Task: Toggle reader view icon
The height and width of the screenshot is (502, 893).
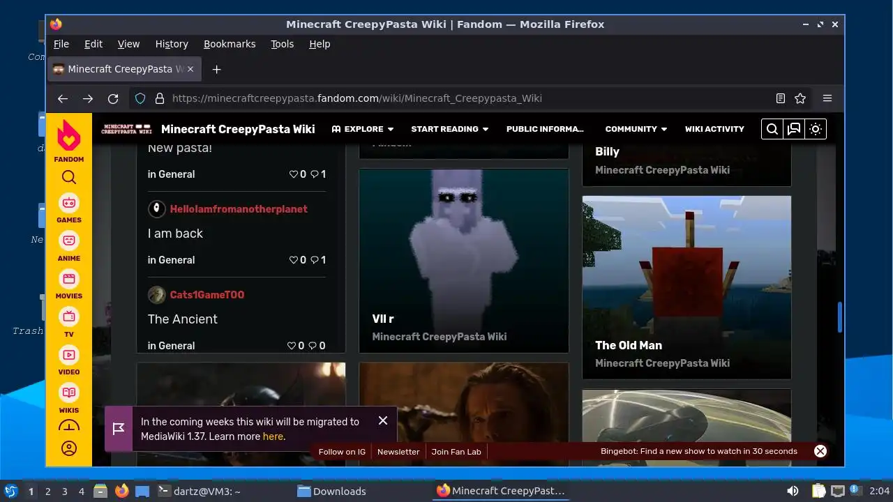Action: [781, 98]
